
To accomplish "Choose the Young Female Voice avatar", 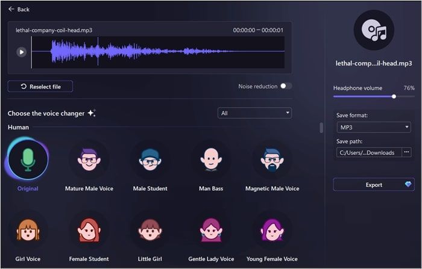I will point(271,230).
